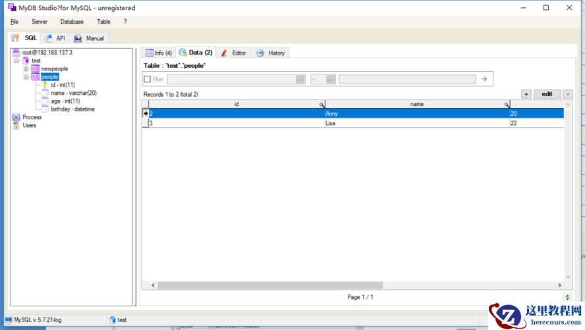The height and width of the screenshot is (330, 585).
Task: Click the search icon in name column header
Action: (507, 105)
